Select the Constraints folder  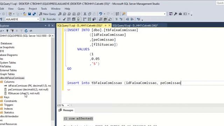point(10,101)
